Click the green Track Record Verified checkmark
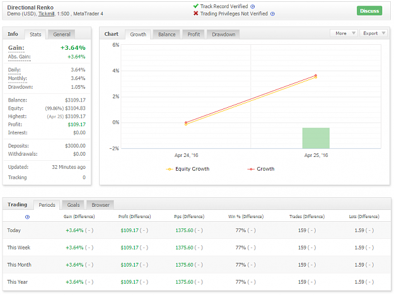Viewport: 394px width, 295px height. [x=196, y=6]
